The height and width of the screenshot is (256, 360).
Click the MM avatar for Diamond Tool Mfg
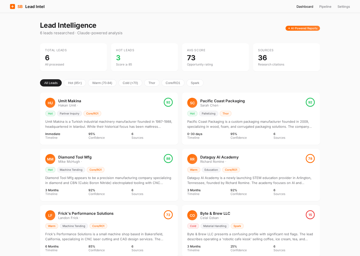(x=50, y=159)
